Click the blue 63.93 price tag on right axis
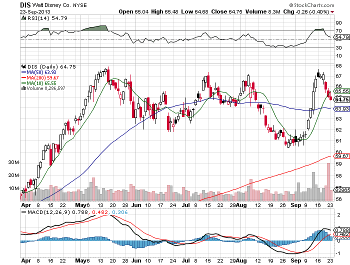The height and width of the screenshot is (265, 350). pyautogui.click(x=341, y=108)
